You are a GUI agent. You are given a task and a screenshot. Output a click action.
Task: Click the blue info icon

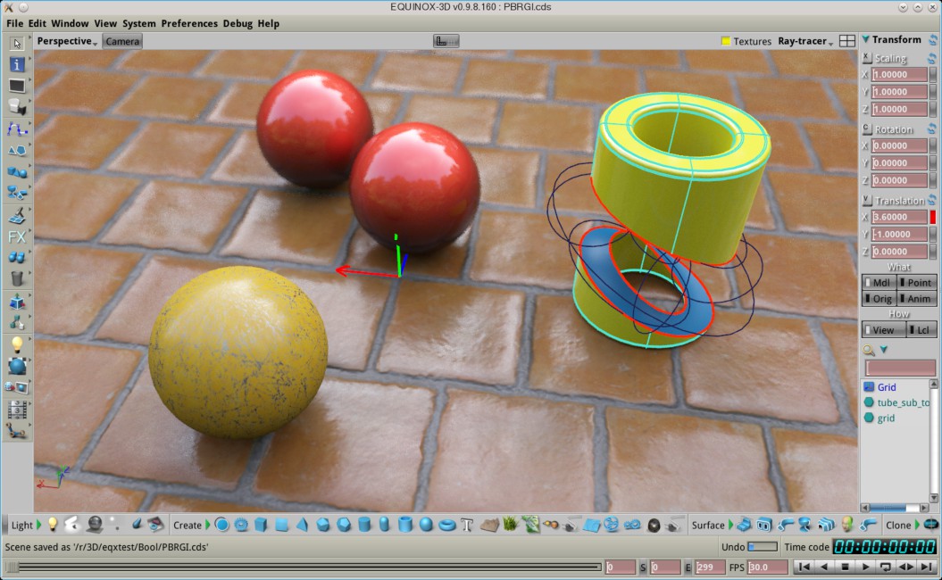coord(17,64)
